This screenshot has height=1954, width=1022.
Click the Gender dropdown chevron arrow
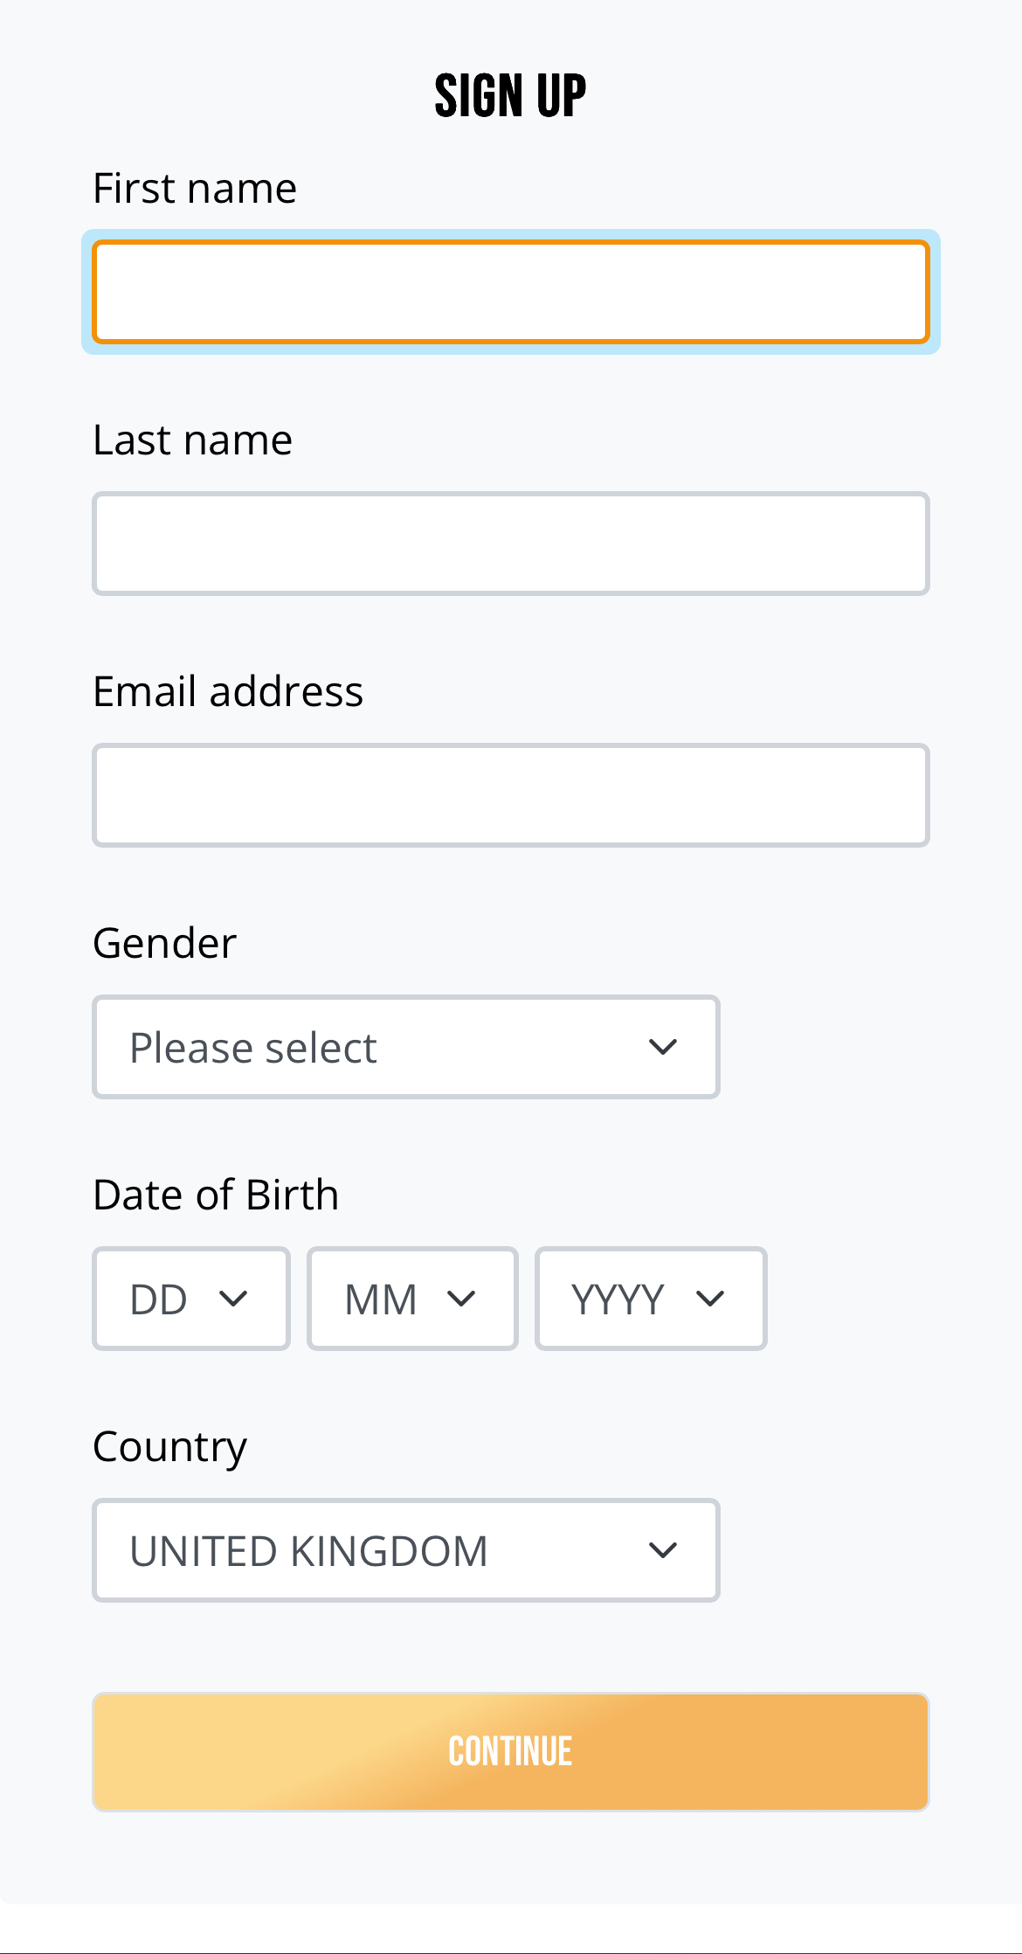tap(663, 1047)
